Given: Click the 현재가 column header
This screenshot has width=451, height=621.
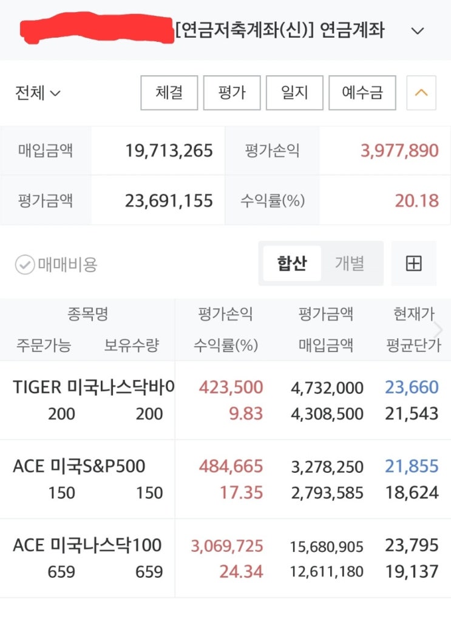Looking at the screenshot, I should point(414,314).
